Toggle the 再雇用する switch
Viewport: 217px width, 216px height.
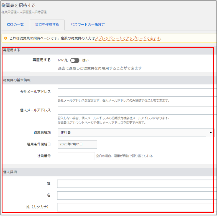[75, 60]
